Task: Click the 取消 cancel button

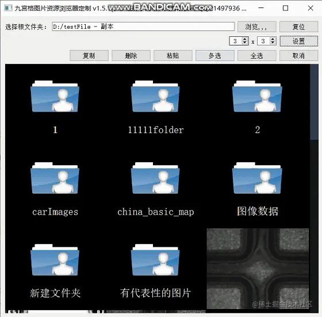Action: pos(298,55)
